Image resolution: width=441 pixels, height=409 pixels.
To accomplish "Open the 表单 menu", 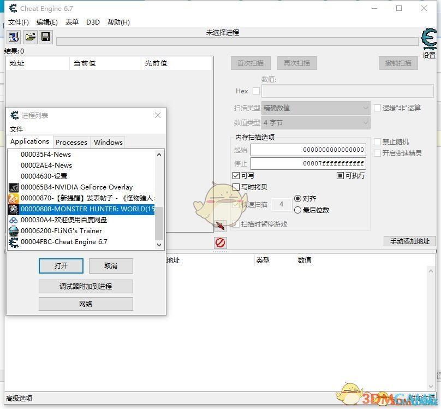I will 71,22.
